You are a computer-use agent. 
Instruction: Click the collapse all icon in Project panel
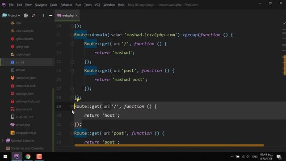click(x=34, y=16)
